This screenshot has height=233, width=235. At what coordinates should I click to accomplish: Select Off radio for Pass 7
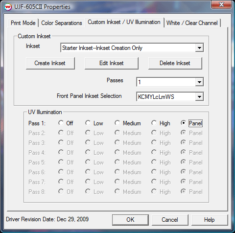pyautogui.click(x=61, y=182)
